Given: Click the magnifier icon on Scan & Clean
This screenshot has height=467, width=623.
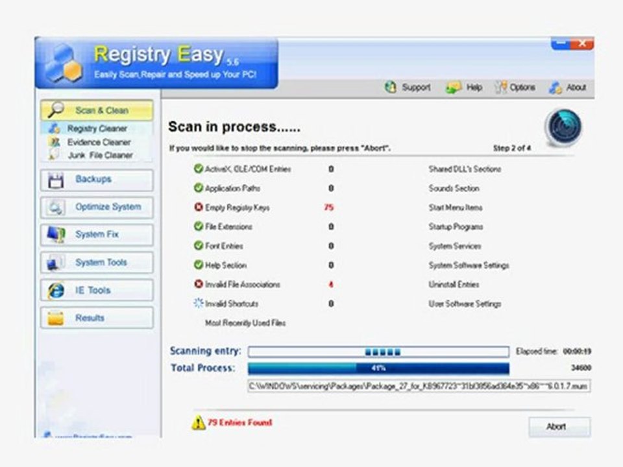Looking at the screenshot, I should [x=56, y=110].
